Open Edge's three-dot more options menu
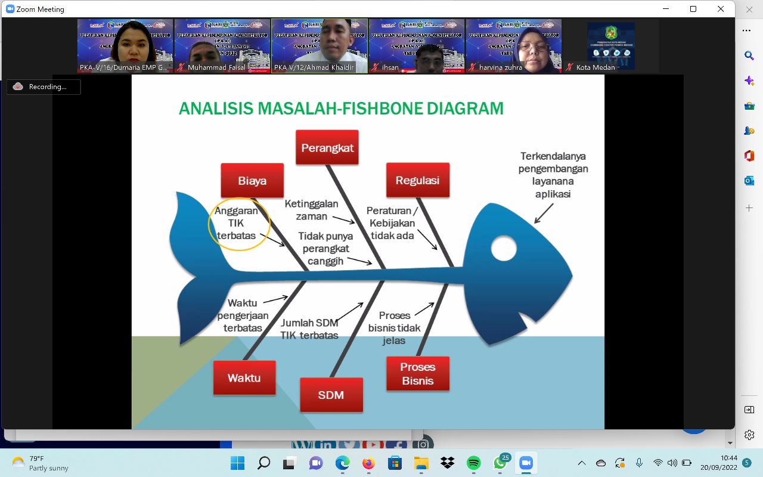763x477 pixels. point(747,30)
